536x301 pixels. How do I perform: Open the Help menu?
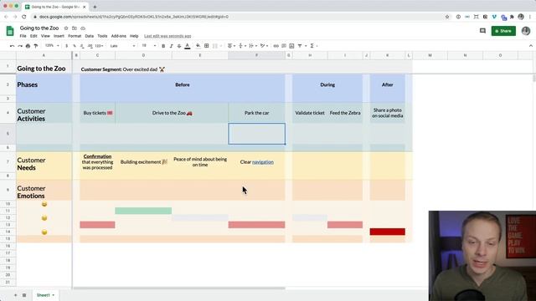tap(134, 36)
